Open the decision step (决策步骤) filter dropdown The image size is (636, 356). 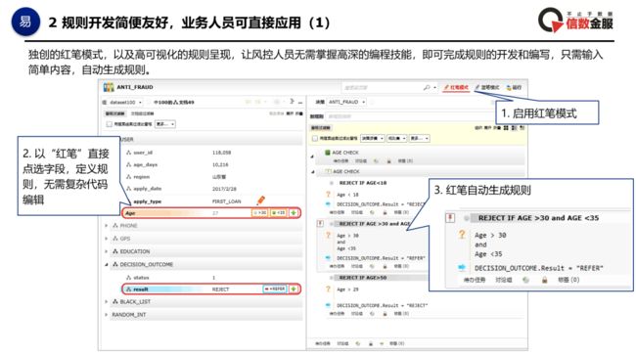(x=373, y=138)
